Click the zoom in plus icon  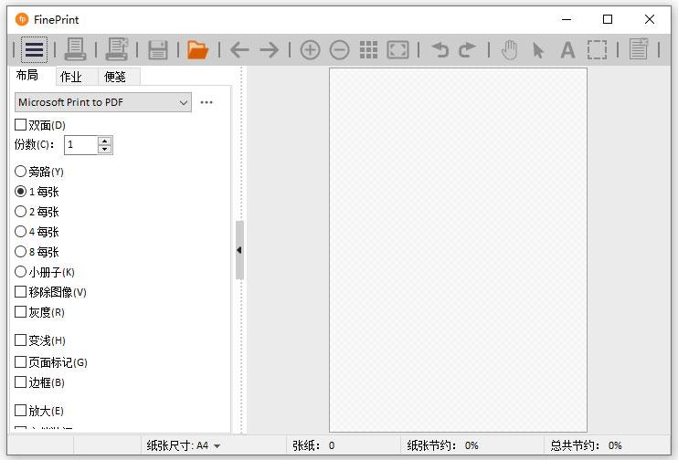(310, 50)
